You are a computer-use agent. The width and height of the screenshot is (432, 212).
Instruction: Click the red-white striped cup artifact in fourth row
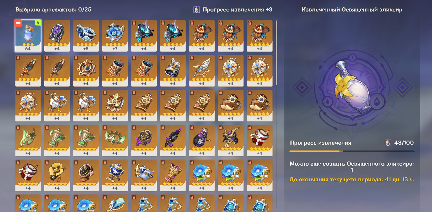pos(260,141)
